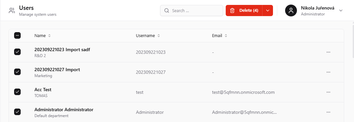The width and height of the screenshot is (354, 122).
Task: Click the name Acc Test
Action: 43,90
